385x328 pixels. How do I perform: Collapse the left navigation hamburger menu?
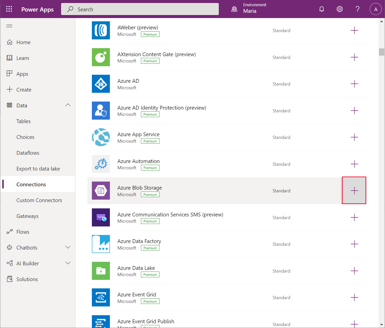[9, 26]
